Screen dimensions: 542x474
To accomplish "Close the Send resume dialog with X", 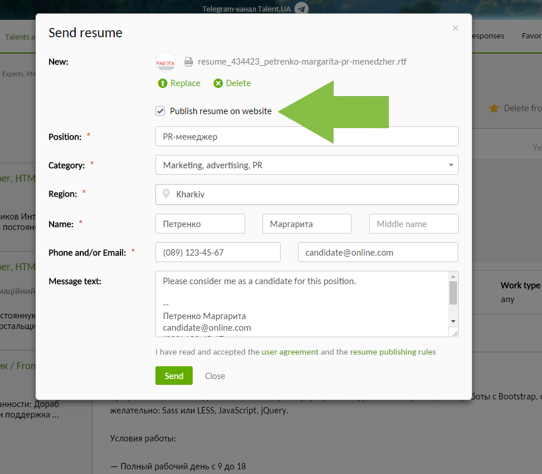I will 455,29.
